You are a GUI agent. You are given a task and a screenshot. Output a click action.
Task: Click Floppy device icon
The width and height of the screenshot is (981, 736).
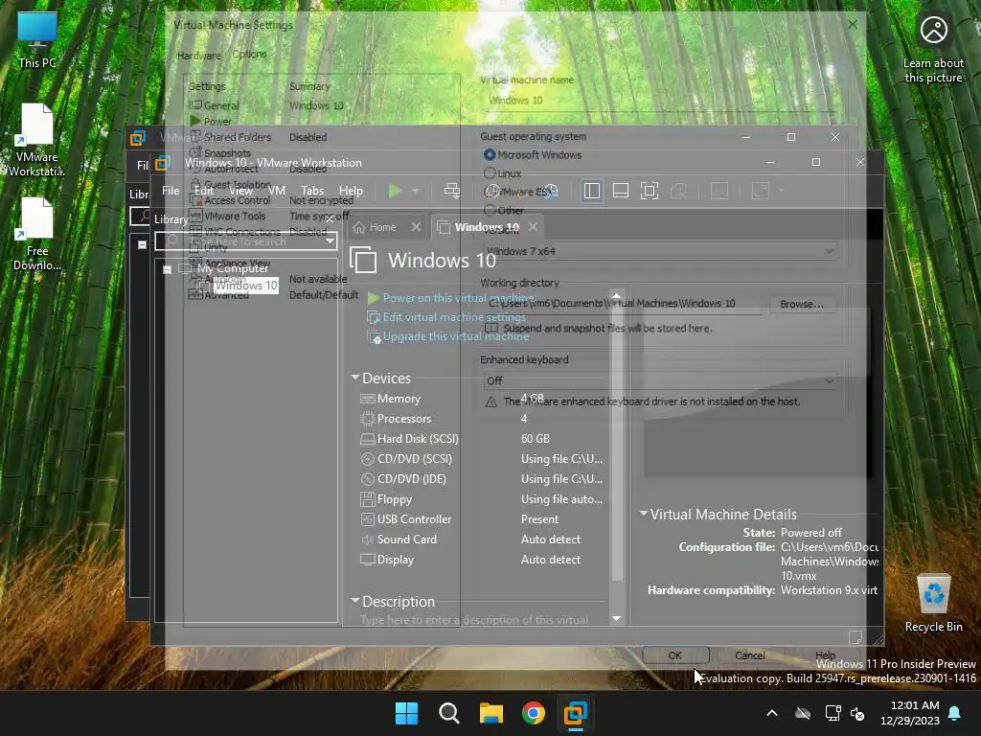pos(367,498)
